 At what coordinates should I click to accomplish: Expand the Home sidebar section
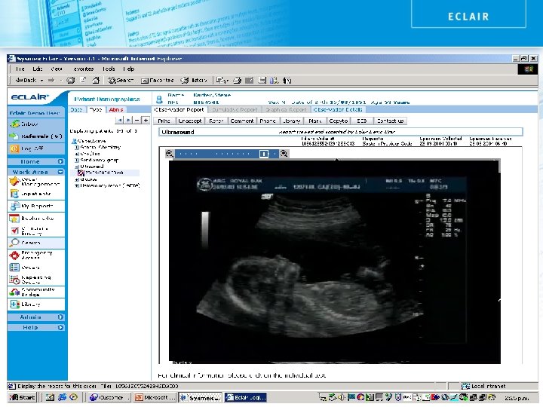(30, 161)
